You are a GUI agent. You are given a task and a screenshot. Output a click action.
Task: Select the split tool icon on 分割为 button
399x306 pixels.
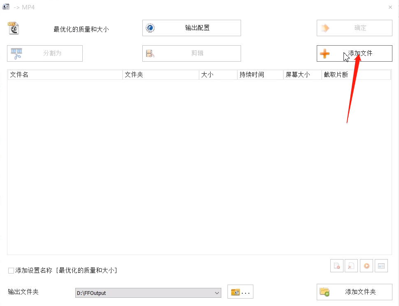(16, 53)
